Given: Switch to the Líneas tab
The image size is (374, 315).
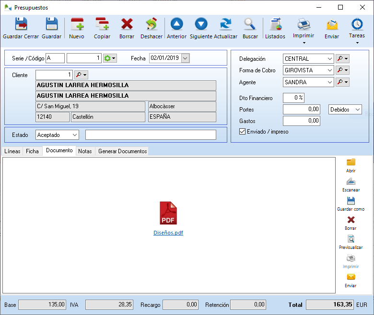Looking at the screenshot, I should (12, 151).
